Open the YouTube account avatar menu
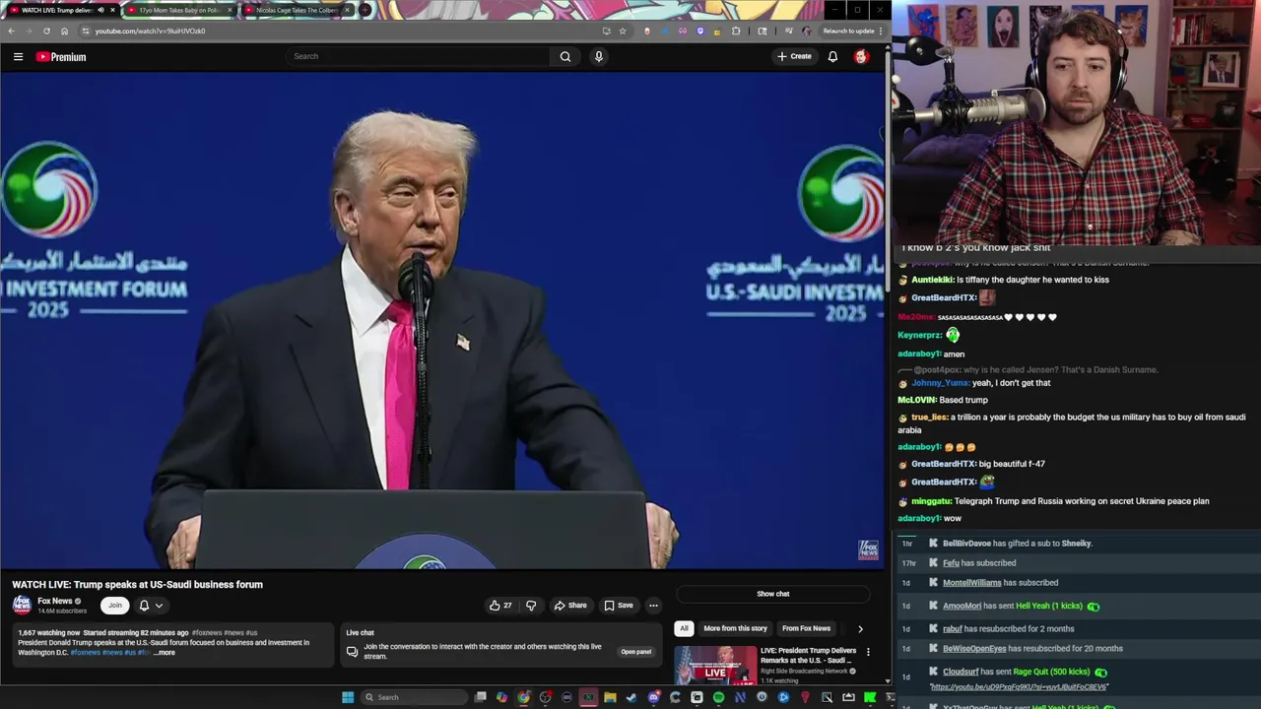 pyautogui.click(x=861, y=56)
